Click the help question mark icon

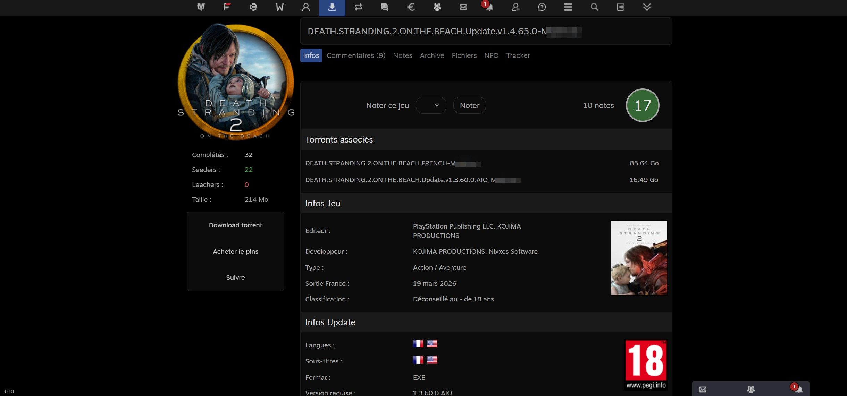point(542,7)
